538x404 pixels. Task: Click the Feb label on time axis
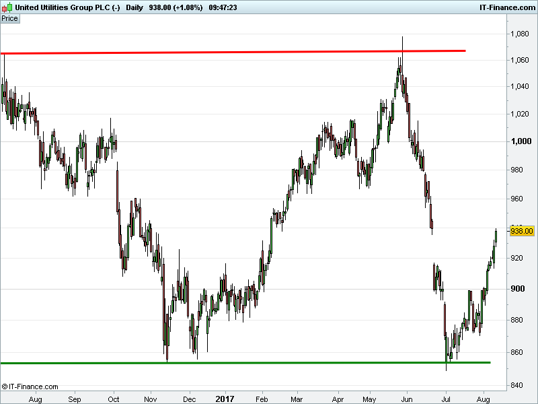tap(262, 399)
